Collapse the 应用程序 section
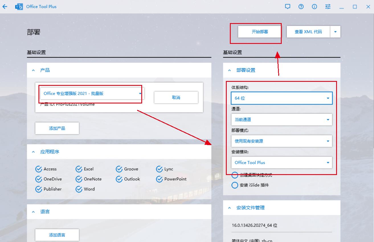Screen dimensions: 374x242 point(33,152)
